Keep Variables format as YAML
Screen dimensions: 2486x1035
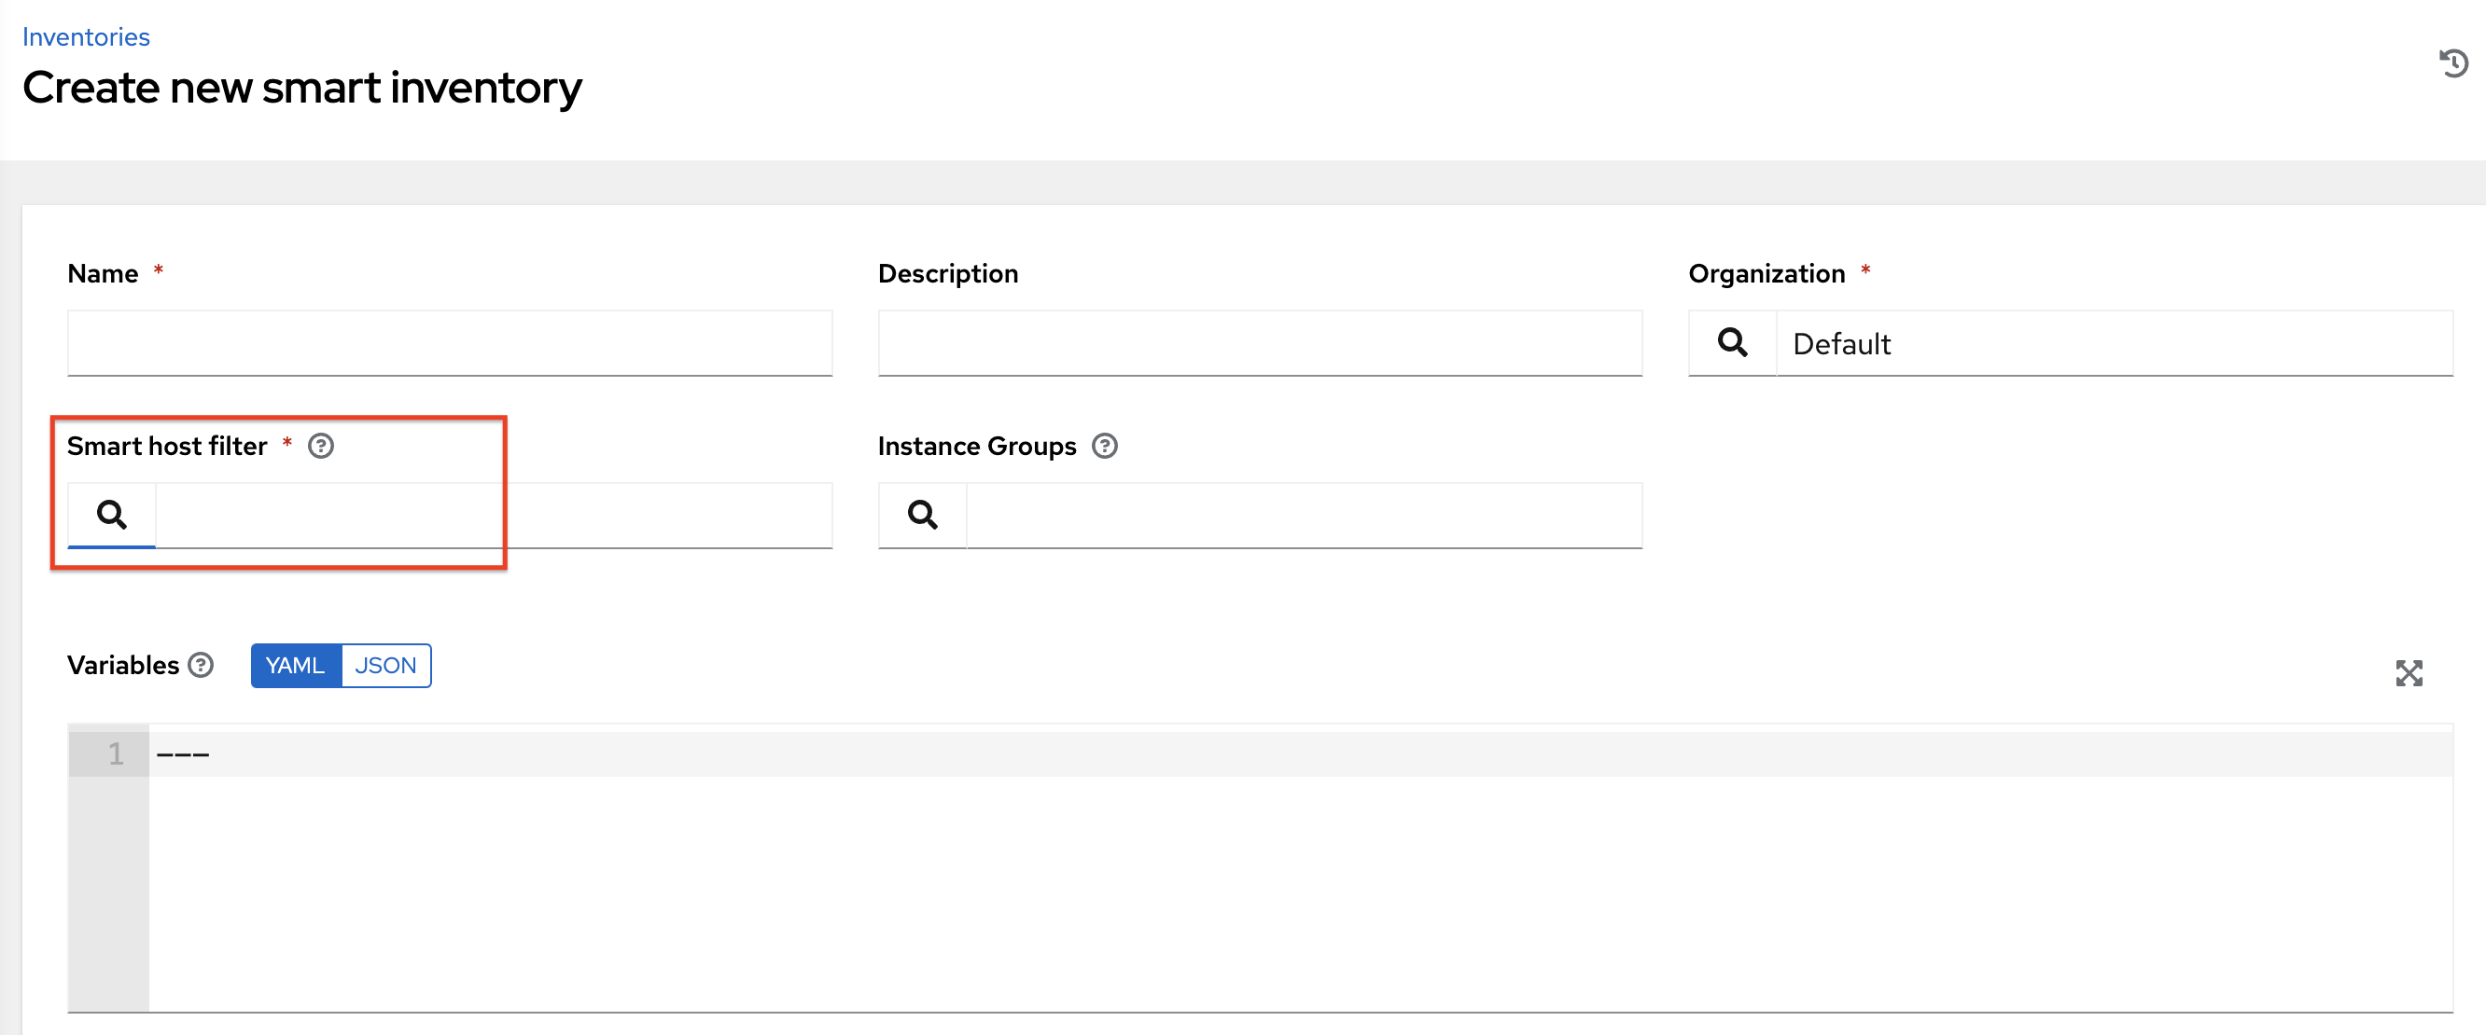pos(295,665)
